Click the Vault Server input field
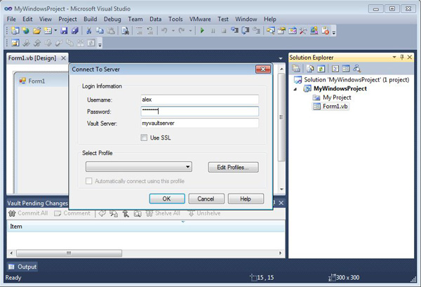 (x=199, y=124)
